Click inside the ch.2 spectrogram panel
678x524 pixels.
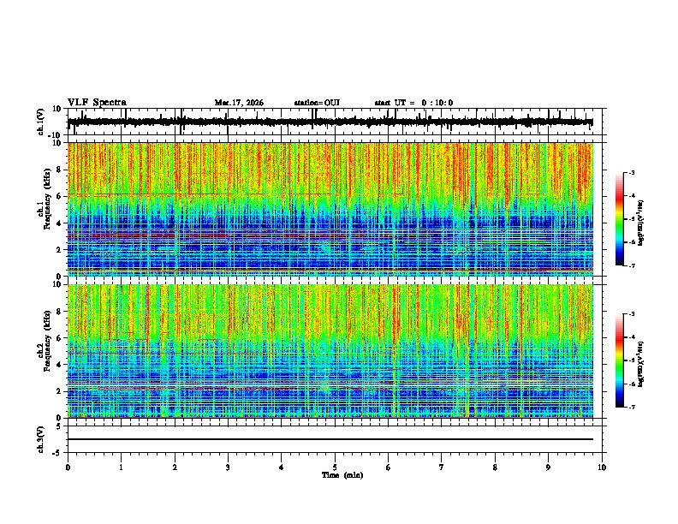pos(330,351)
